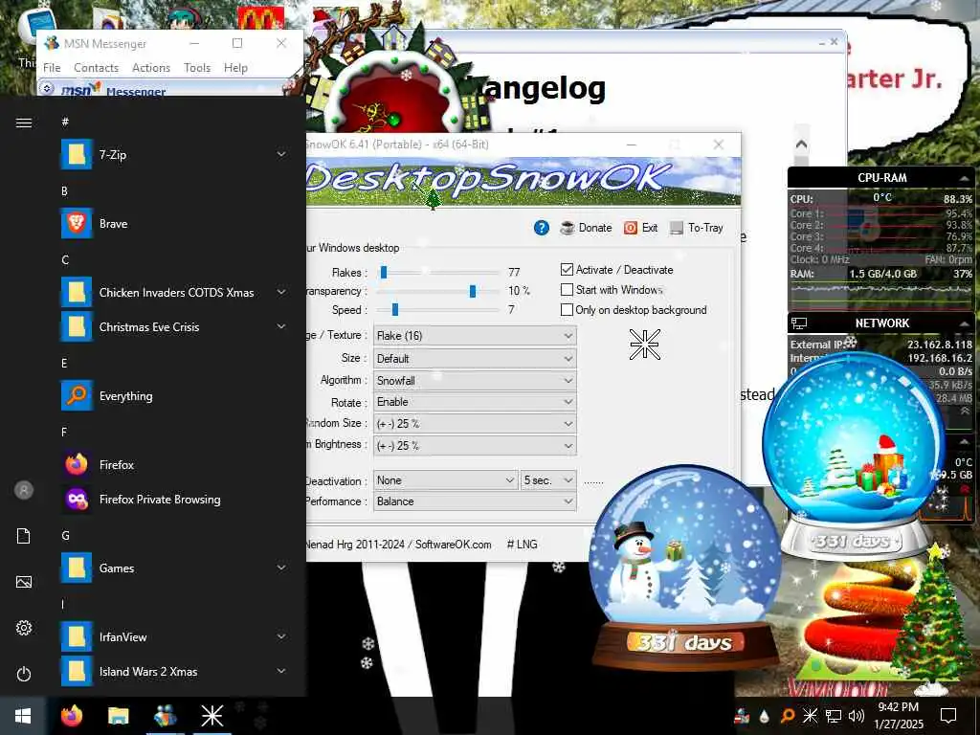Switch to DesktopSnowOK snowflake taskbar button
Screen dimensions: 980x735
tap(212, 716)
